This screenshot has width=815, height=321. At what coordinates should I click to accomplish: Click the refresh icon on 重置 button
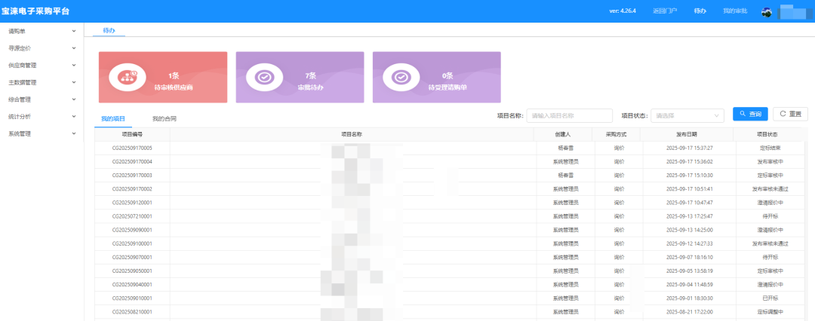(783, 115)
